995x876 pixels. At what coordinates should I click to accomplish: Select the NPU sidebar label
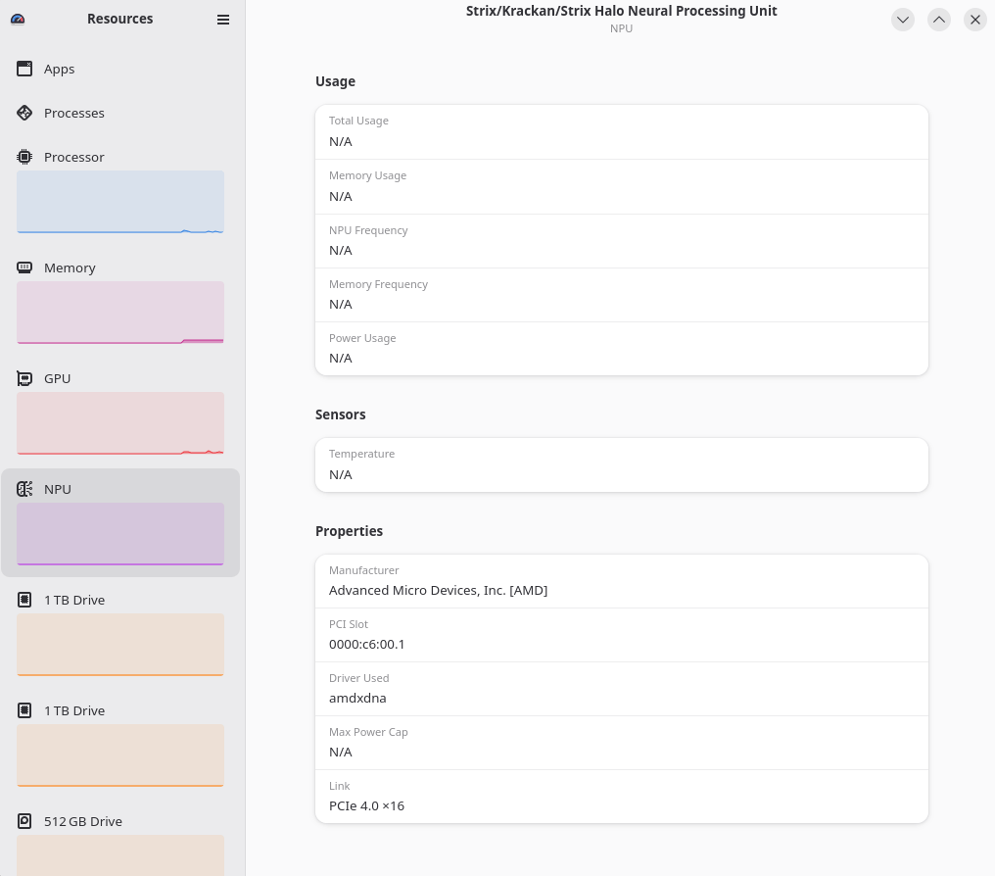click(x=58, y=489)
